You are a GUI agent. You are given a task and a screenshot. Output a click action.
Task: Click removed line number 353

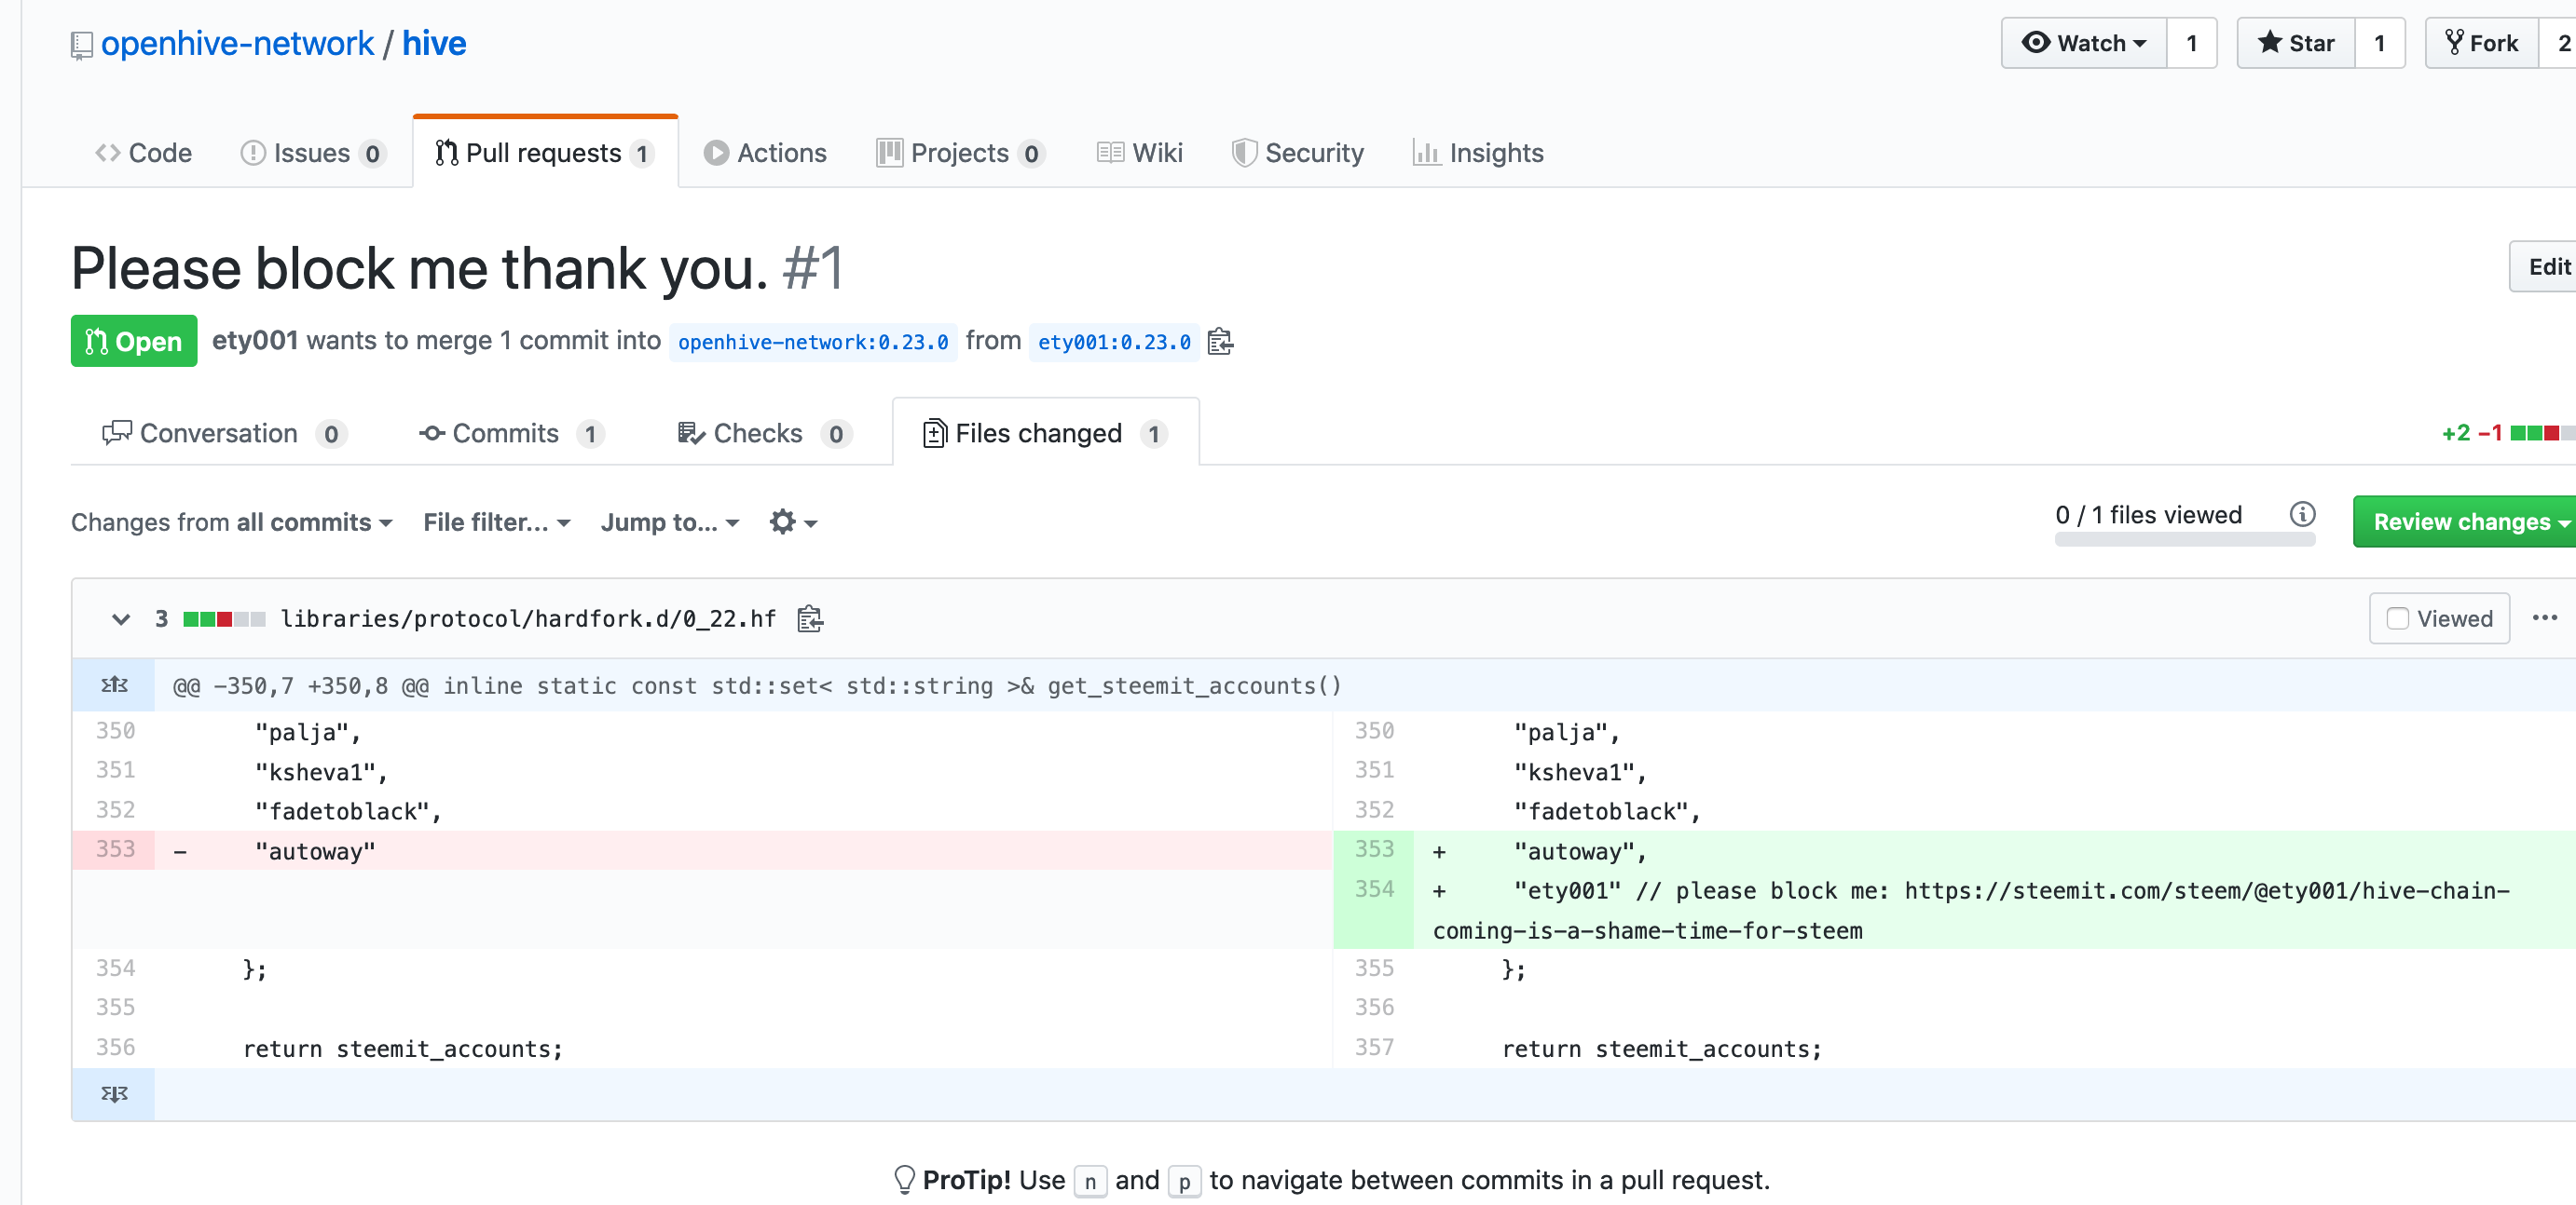tap(115, 849)
